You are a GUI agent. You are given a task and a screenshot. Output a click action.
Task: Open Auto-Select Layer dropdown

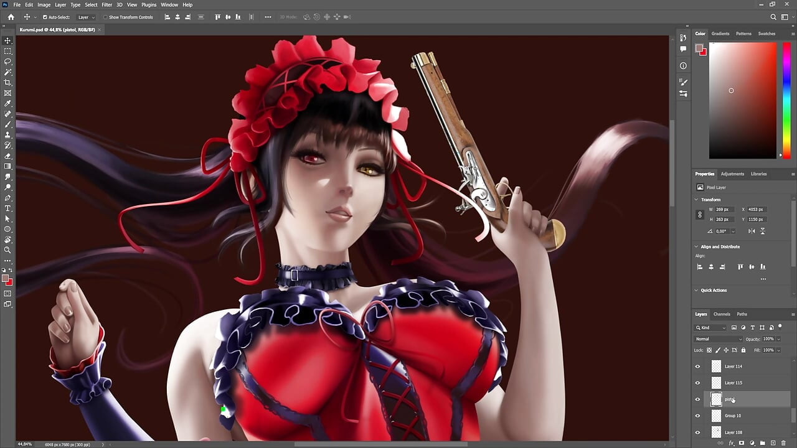(x=86, y=17)
